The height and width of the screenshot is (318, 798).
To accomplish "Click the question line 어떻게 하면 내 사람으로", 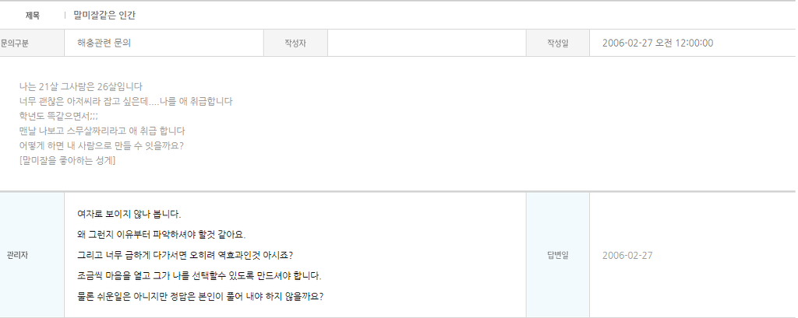I will [x=101, y=145].
